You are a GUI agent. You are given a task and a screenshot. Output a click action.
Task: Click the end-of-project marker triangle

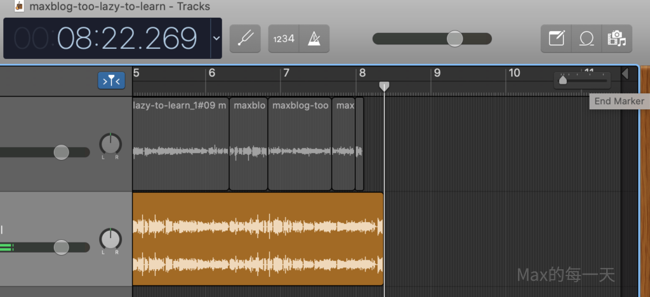pos(625,74)
